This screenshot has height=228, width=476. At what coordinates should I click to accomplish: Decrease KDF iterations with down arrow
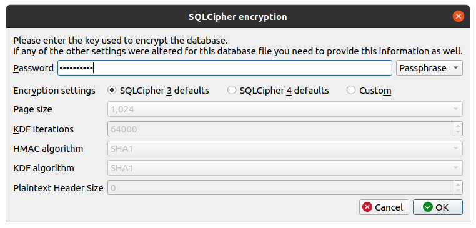coord(458,132)
